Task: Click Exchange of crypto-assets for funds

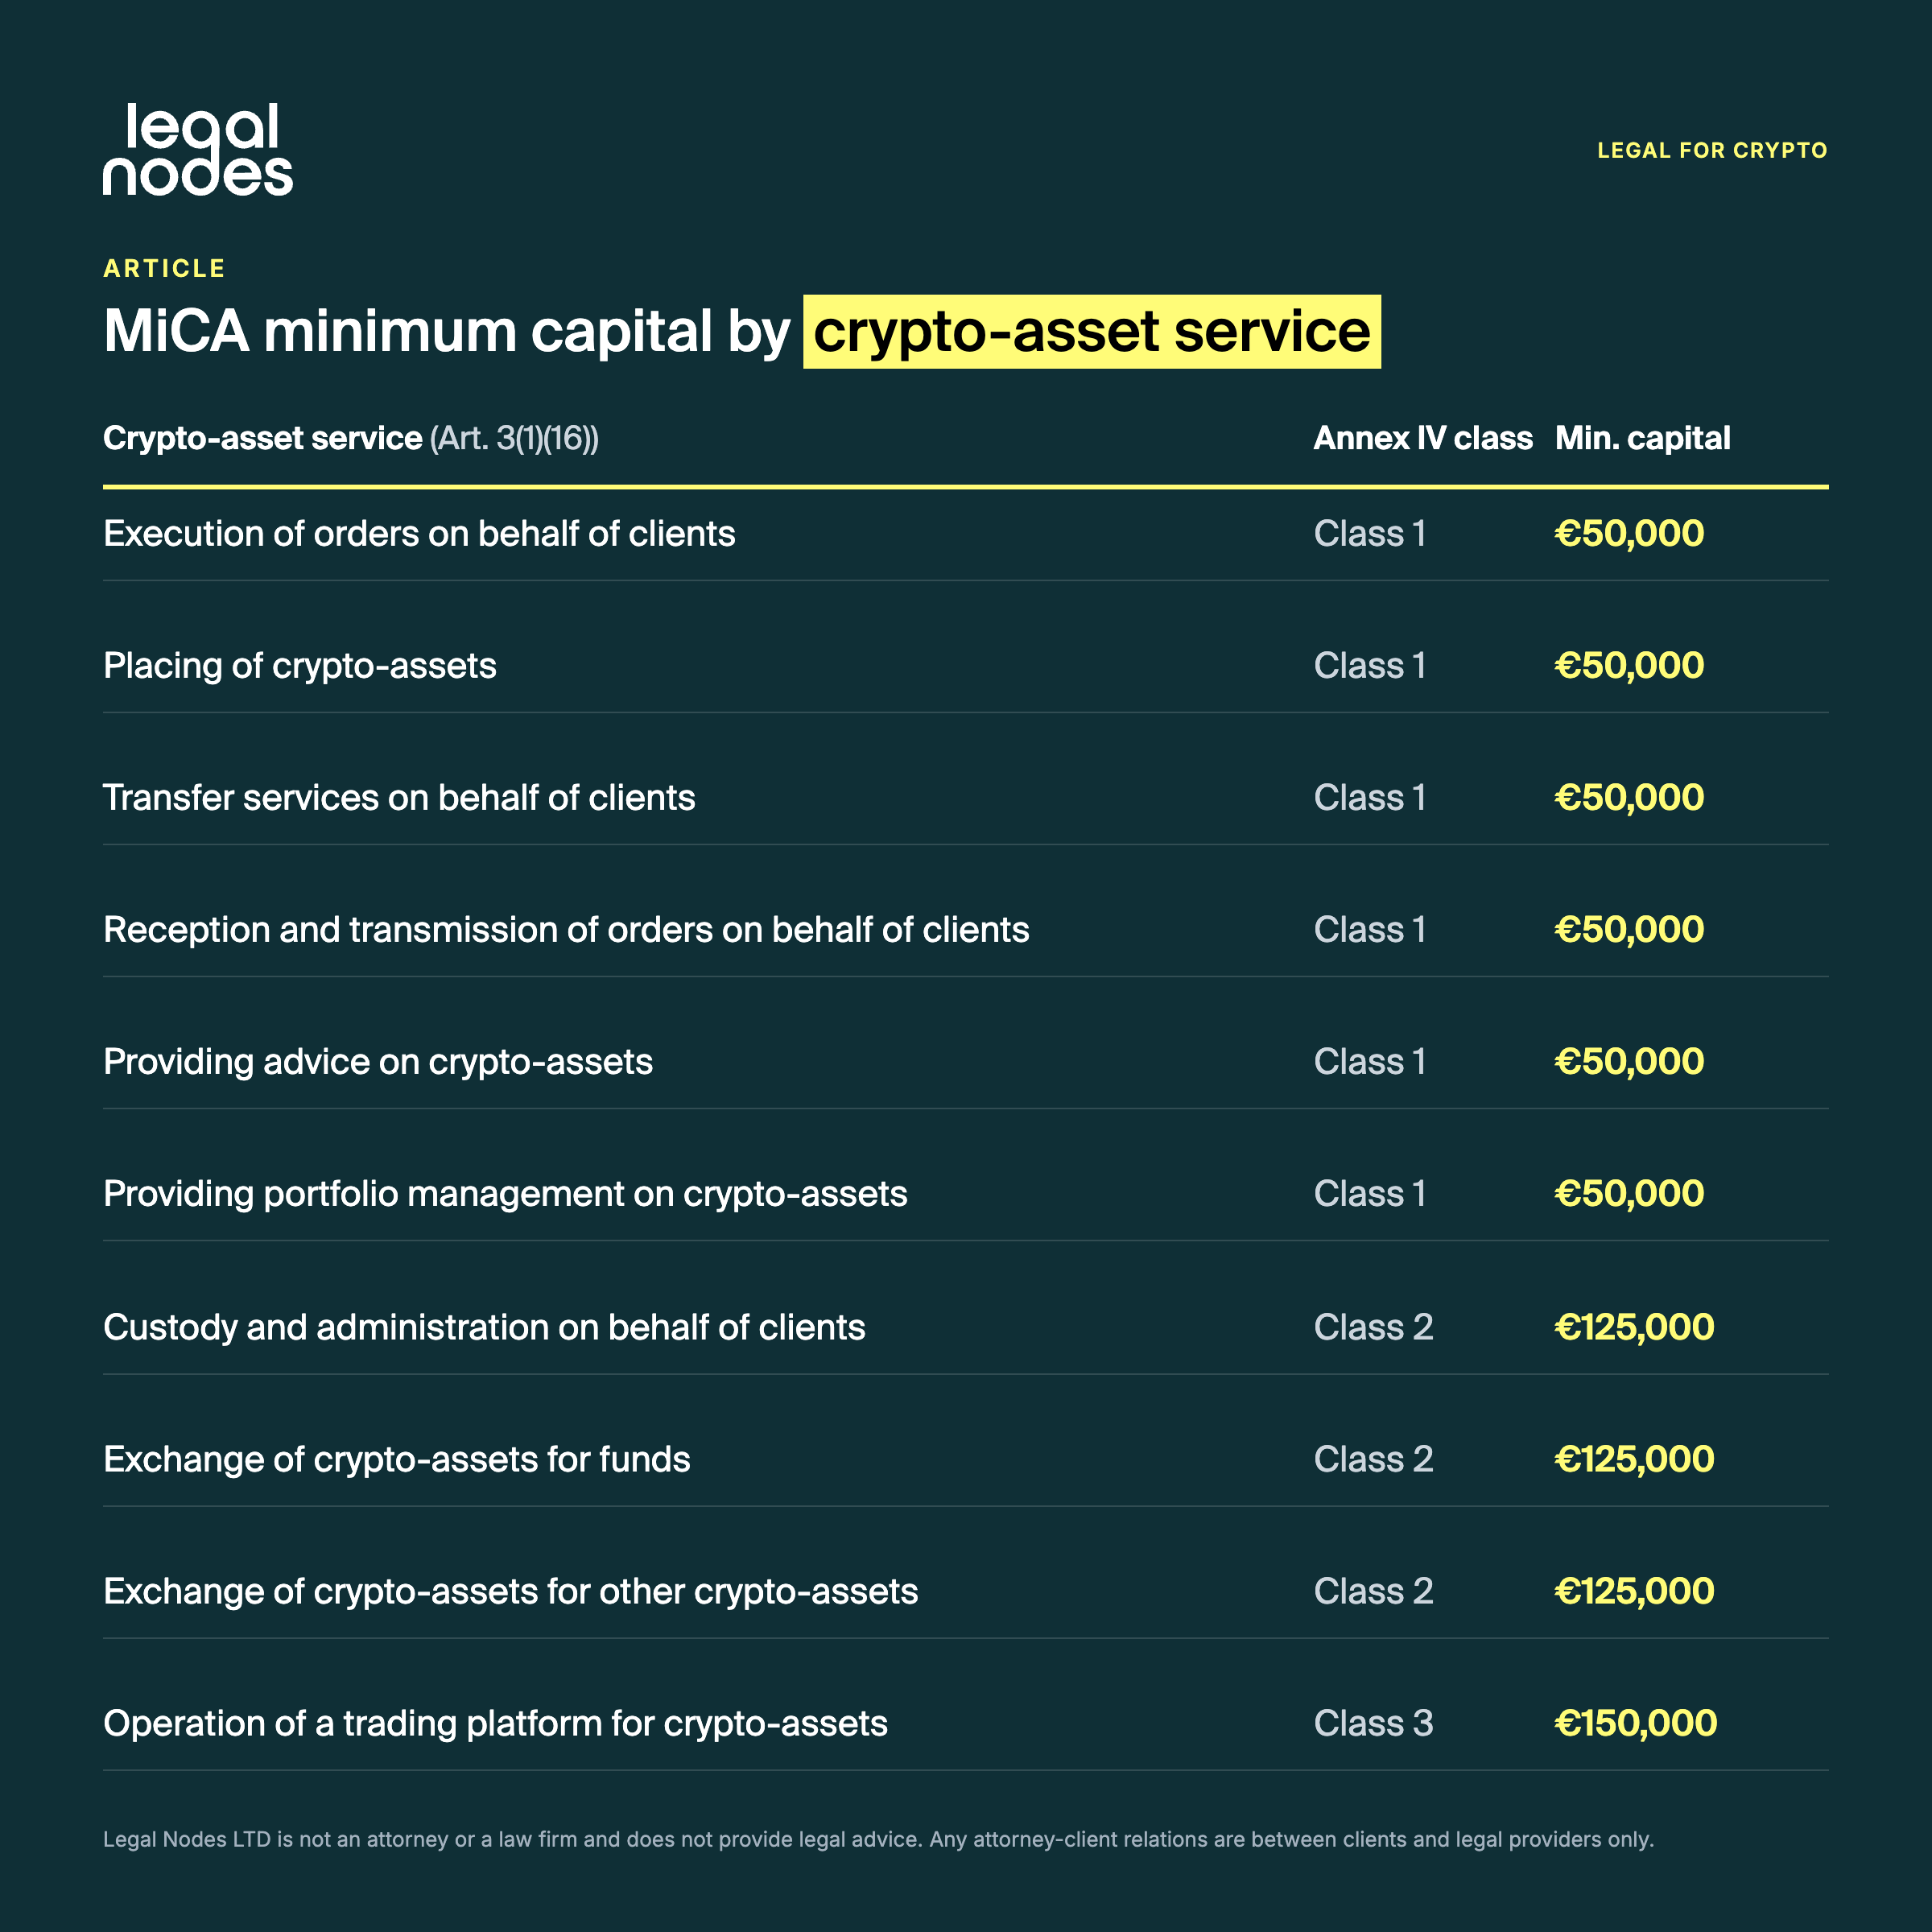Action: (x=397, y=1459)
